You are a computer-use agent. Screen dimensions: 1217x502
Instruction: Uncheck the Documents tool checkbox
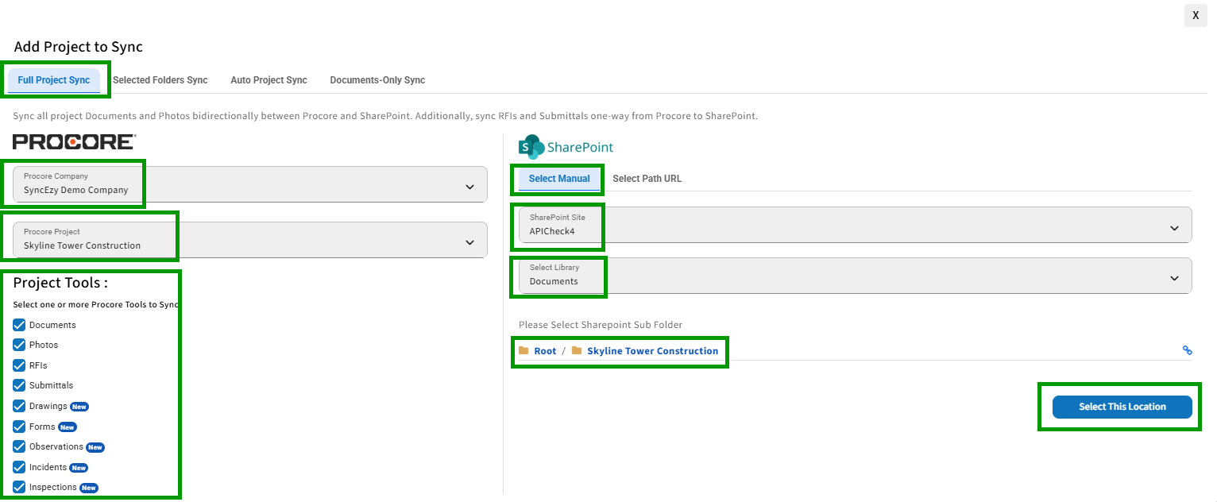19,325
